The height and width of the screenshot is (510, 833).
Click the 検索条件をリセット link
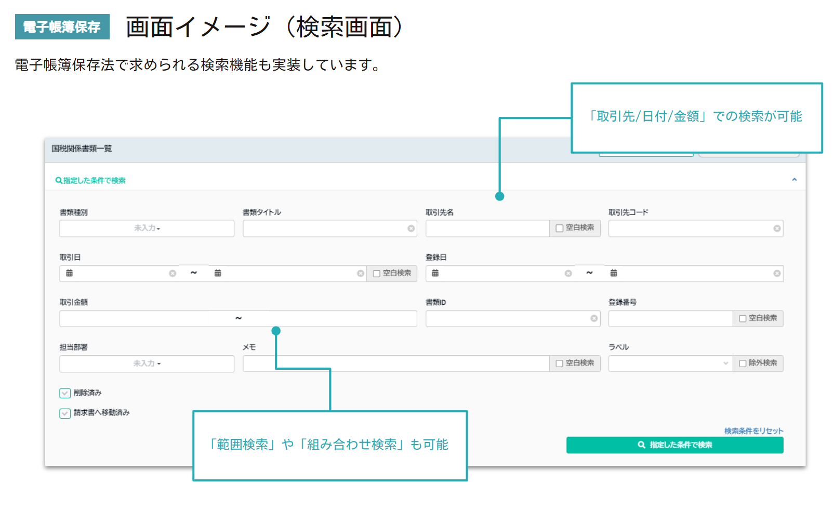pyautogui.click(x=753, y=431)
